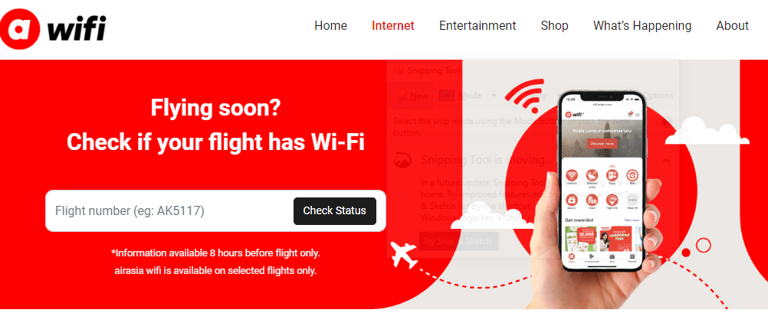Open the hamburger menu on phone screen
The image size is (768, 326).
(x=637, y=115)
